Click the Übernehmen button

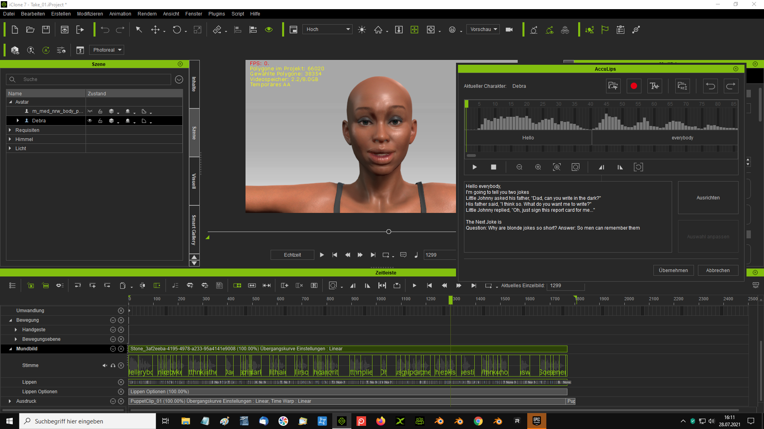[673, 271]
